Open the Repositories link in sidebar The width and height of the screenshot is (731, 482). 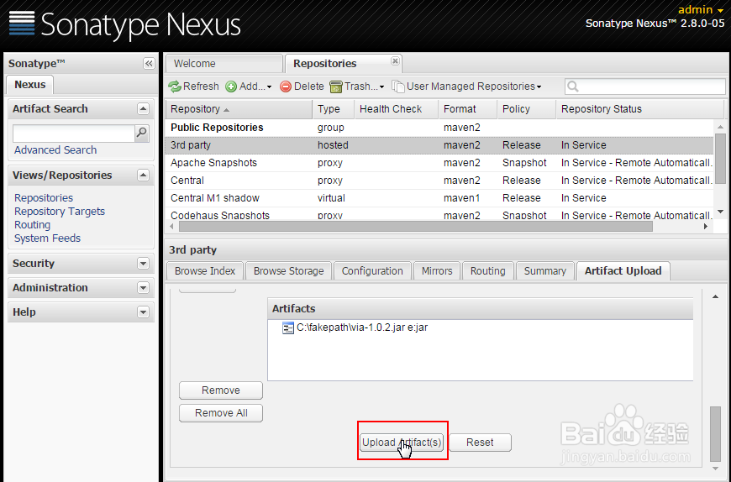[x=44, y=198]
